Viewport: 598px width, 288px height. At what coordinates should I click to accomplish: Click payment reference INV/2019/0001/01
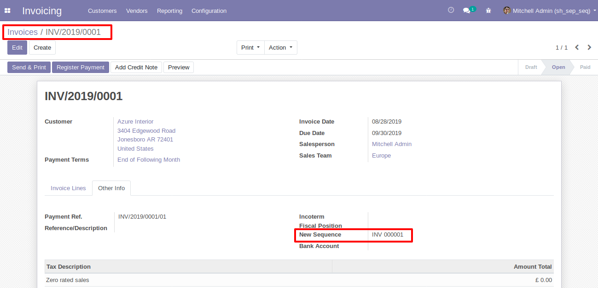[142, 217]
